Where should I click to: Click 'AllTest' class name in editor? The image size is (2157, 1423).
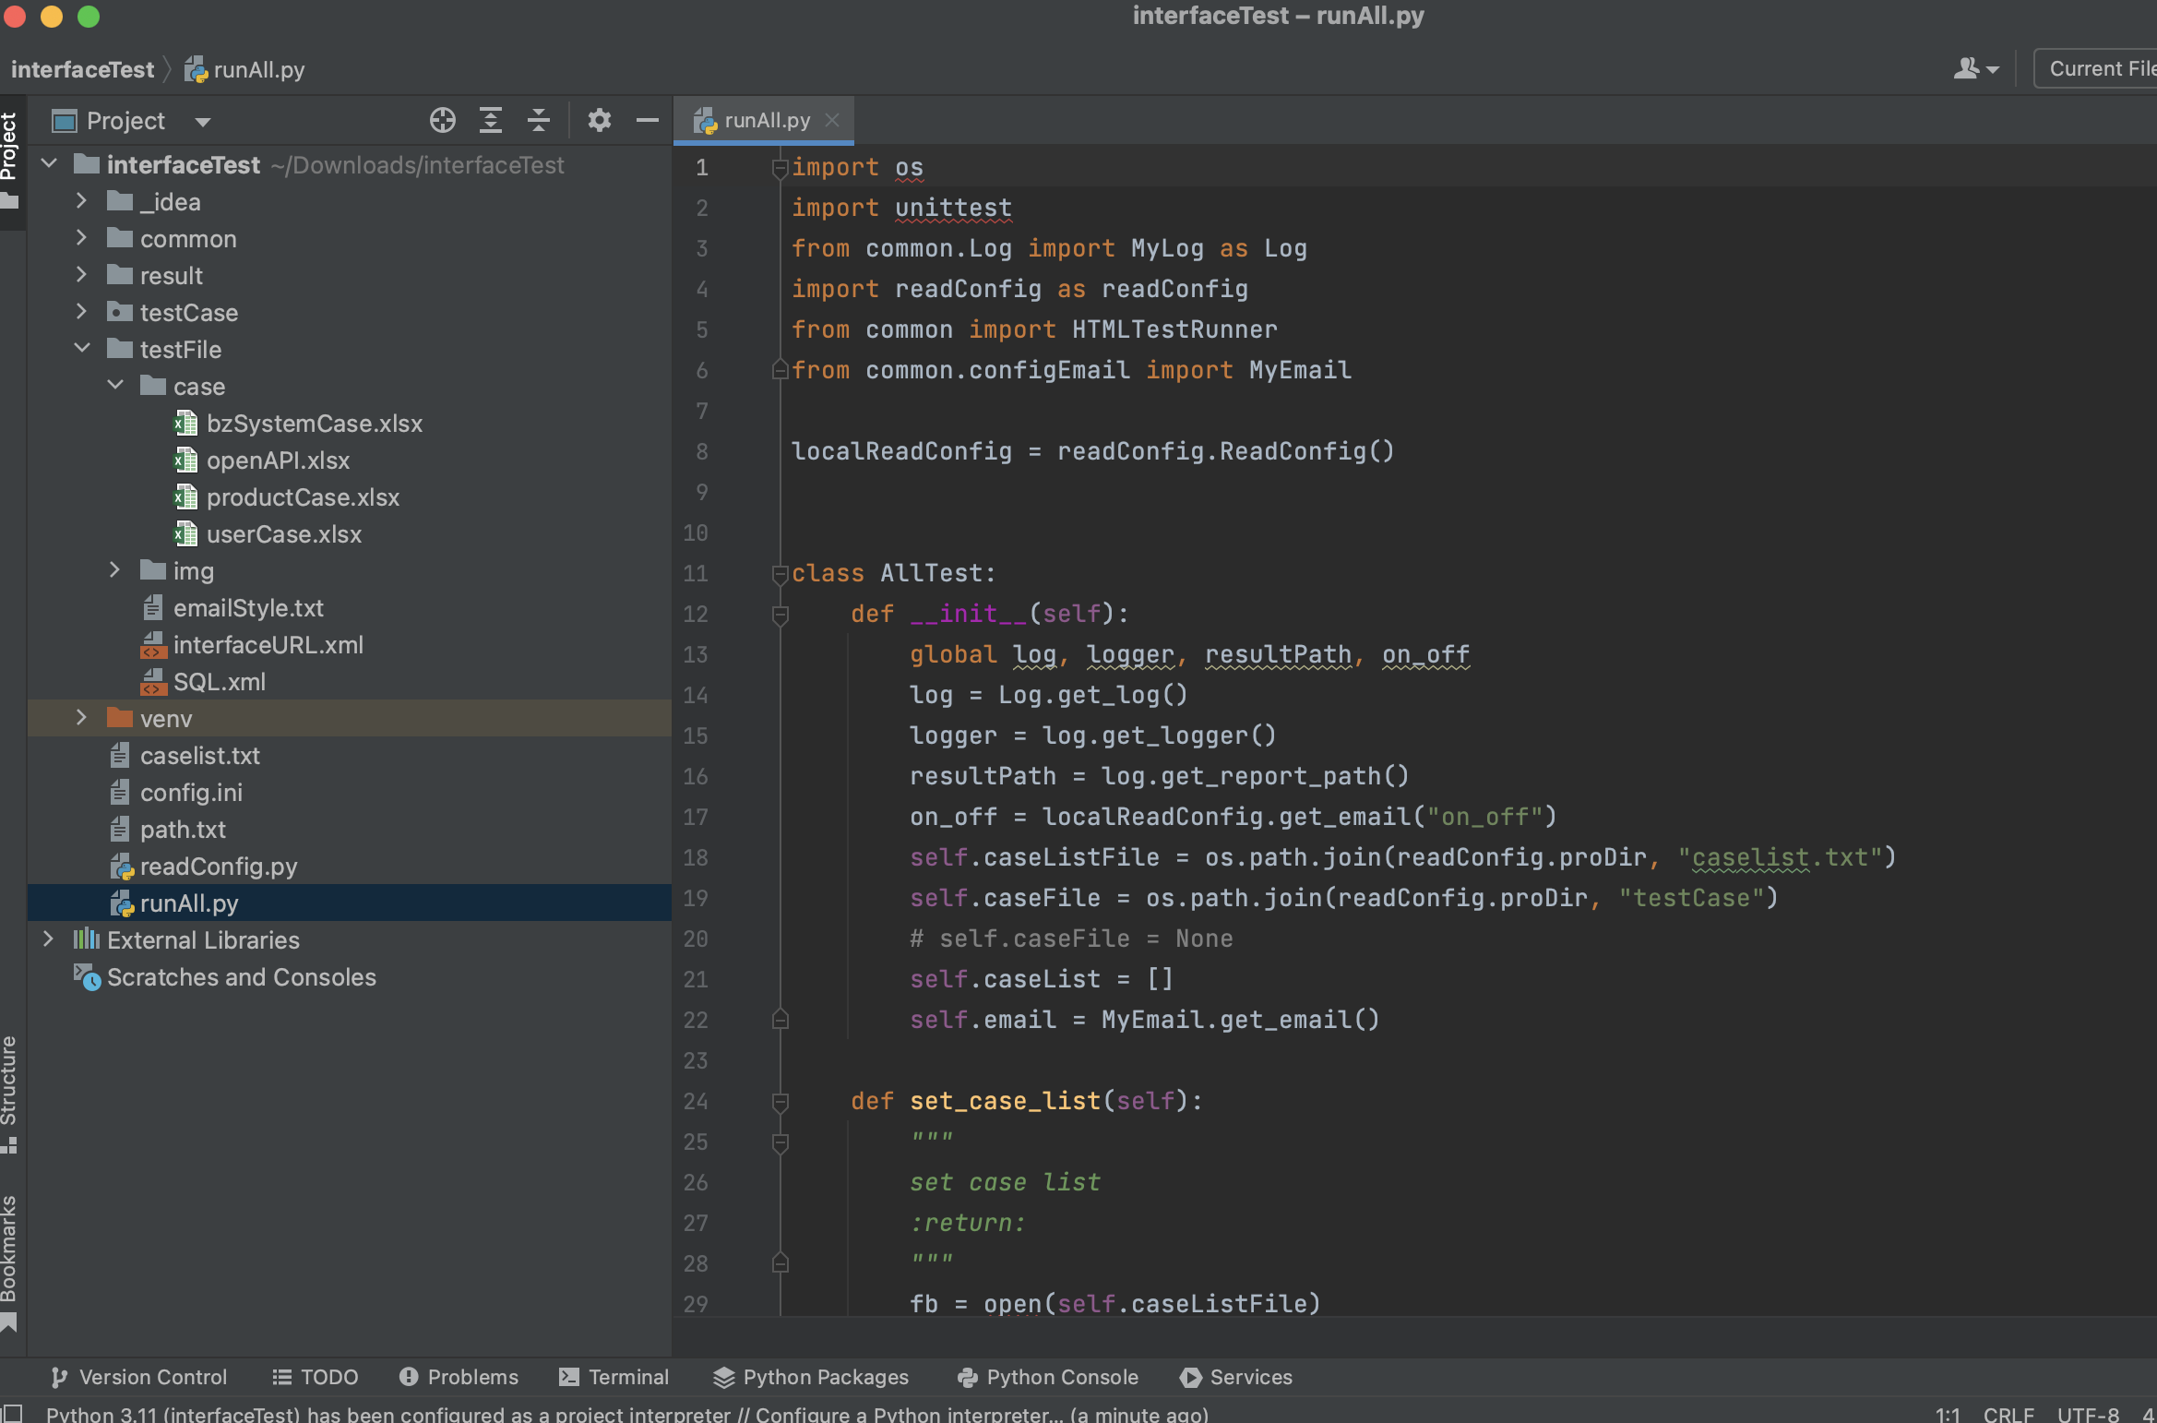coord(931,573)
